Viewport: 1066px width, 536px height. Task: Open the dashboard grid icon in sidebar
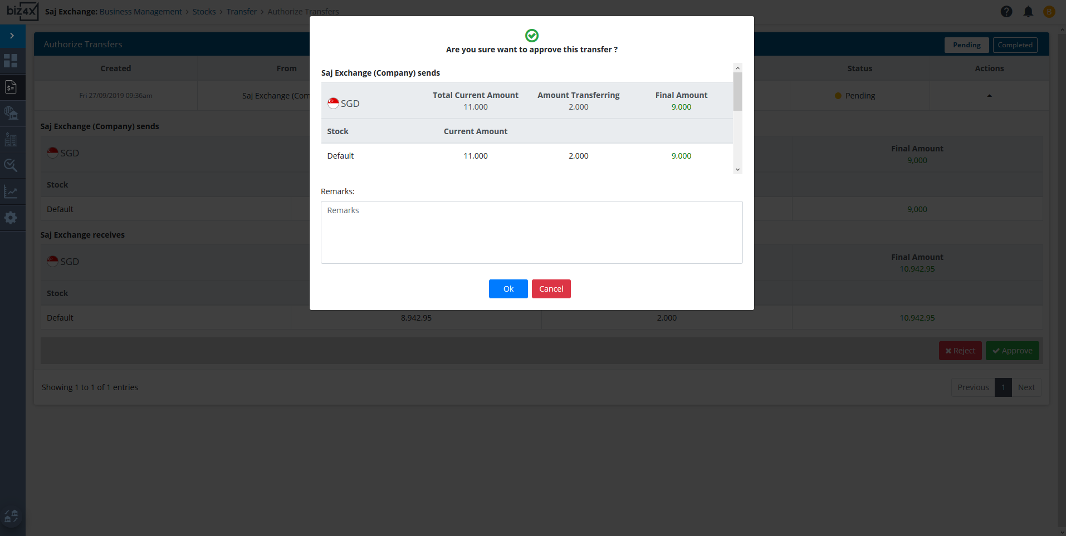11,61
